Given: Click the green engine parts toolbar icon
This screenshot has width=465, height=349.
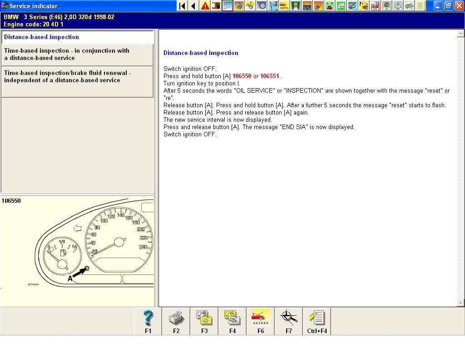Looking at the screenshot, I should pyautogui.click(x=409, y=5).
